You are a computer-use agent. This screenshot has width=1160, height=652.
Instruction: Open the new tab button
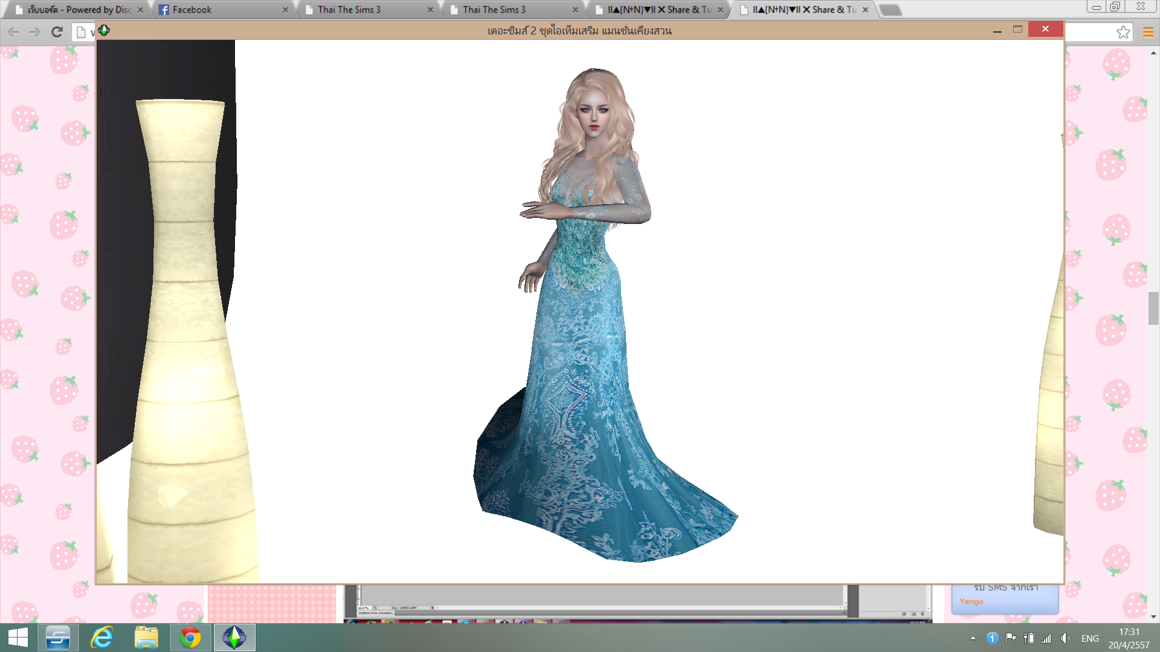pos(889,10)
